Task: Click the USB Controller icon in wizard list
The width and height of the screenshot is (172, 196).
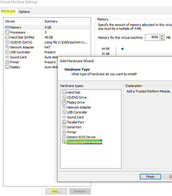Action: [x=64, y=112]
